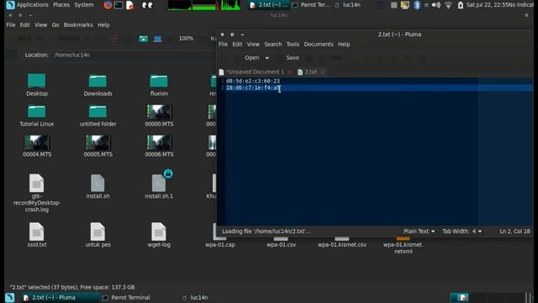Select the 00005.MTS video thumbnail
The width and height of the screenshot is (538, 303).
coord(98,142)
